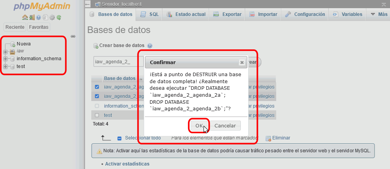Go to phpMyAdmin home via house icon

coord(25,17)
